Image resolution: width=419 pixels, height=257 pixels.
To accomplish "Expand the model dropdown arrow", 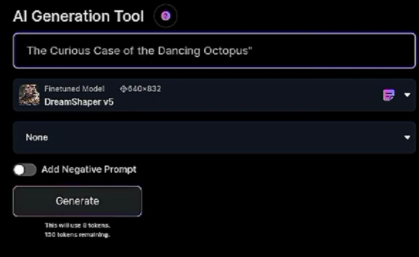I will [407, 95].
